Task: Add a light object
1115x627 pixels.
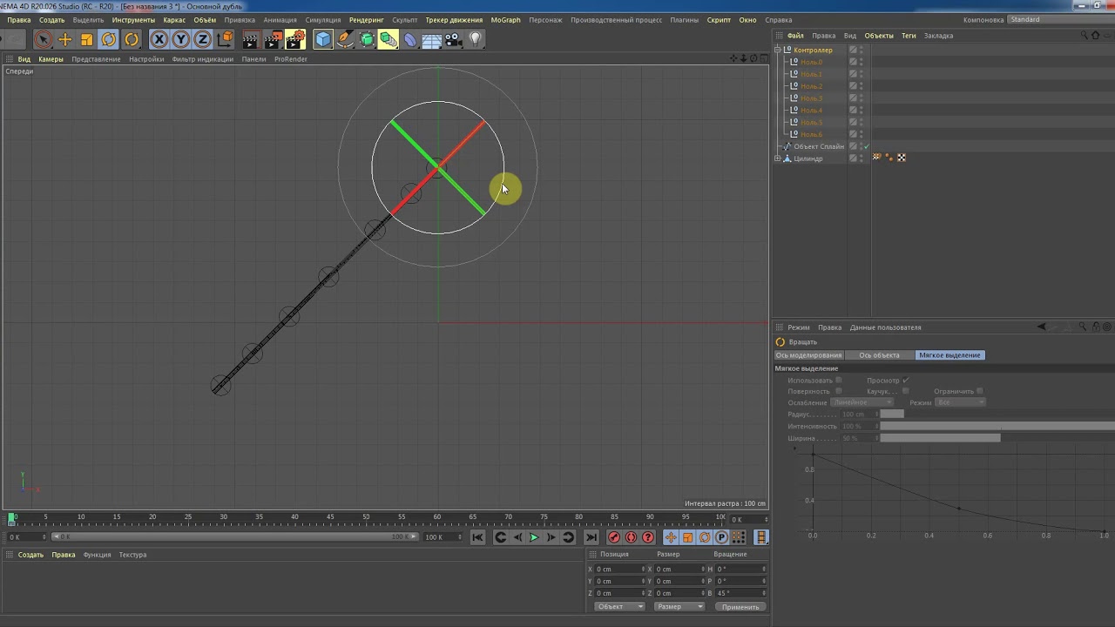Action: 475,39
